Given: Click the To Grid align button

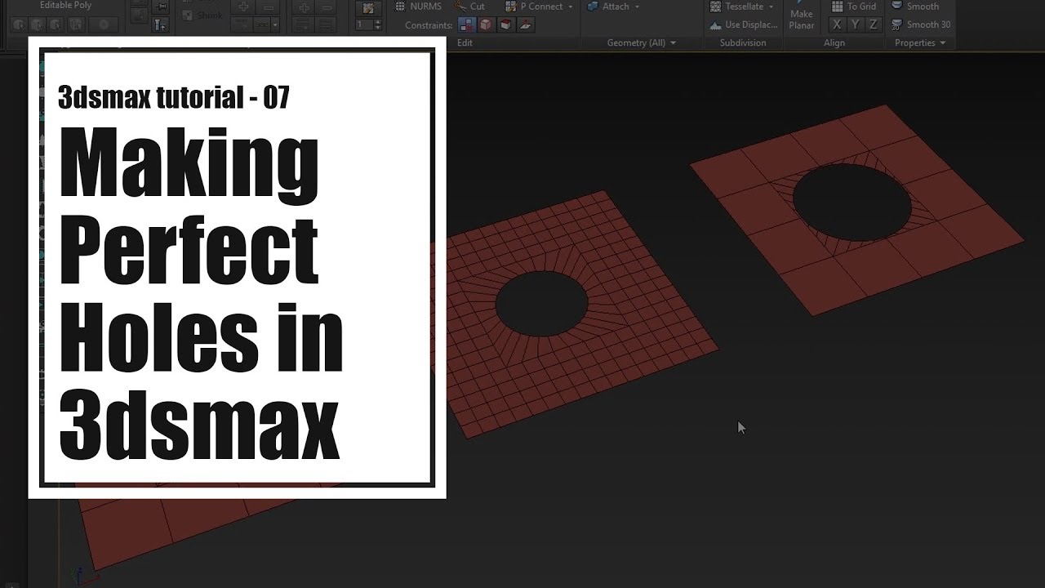Looking at the screenshot, I should click(x=853, y=7).
